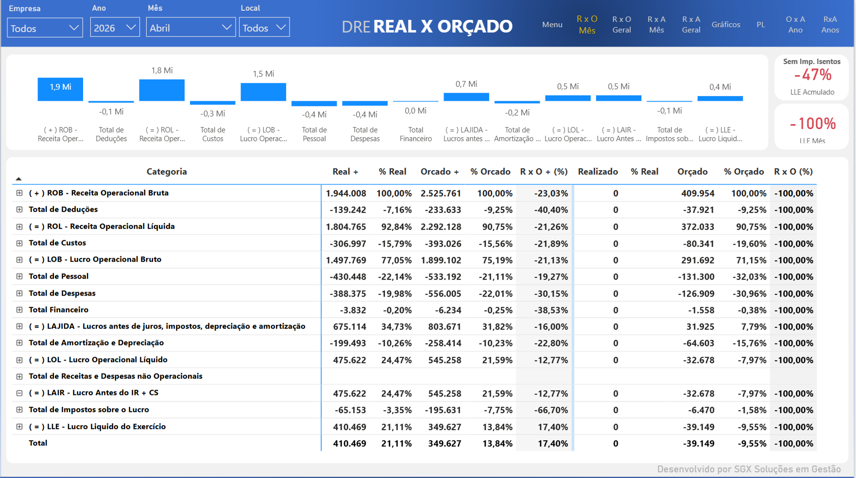Expand LLE - Lucro Liquido do Exercício row
Viewport: 856px width, 478px height.
[x=19, y=427]
